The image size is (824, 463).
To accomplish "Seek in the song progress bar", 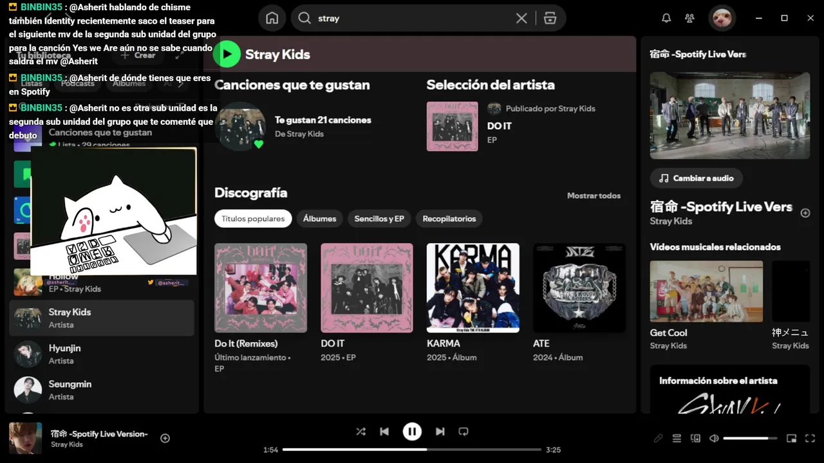I will (412, 449).
